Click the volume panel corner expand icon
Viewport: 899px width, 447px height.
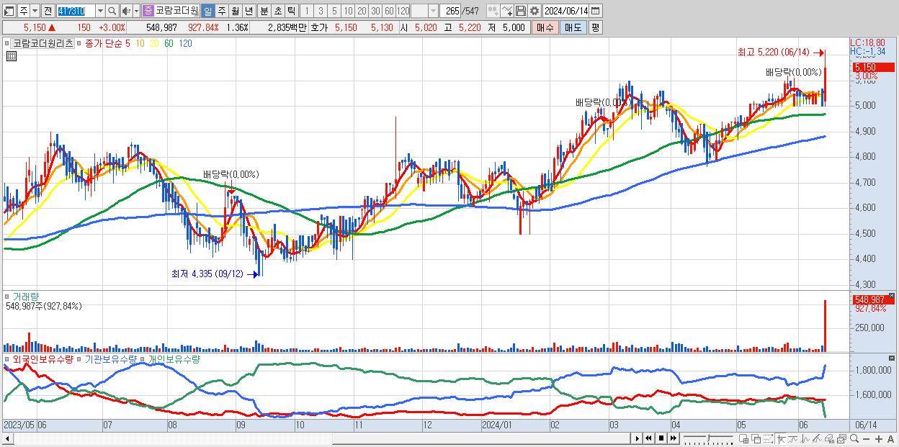click(x=891, y=295)
